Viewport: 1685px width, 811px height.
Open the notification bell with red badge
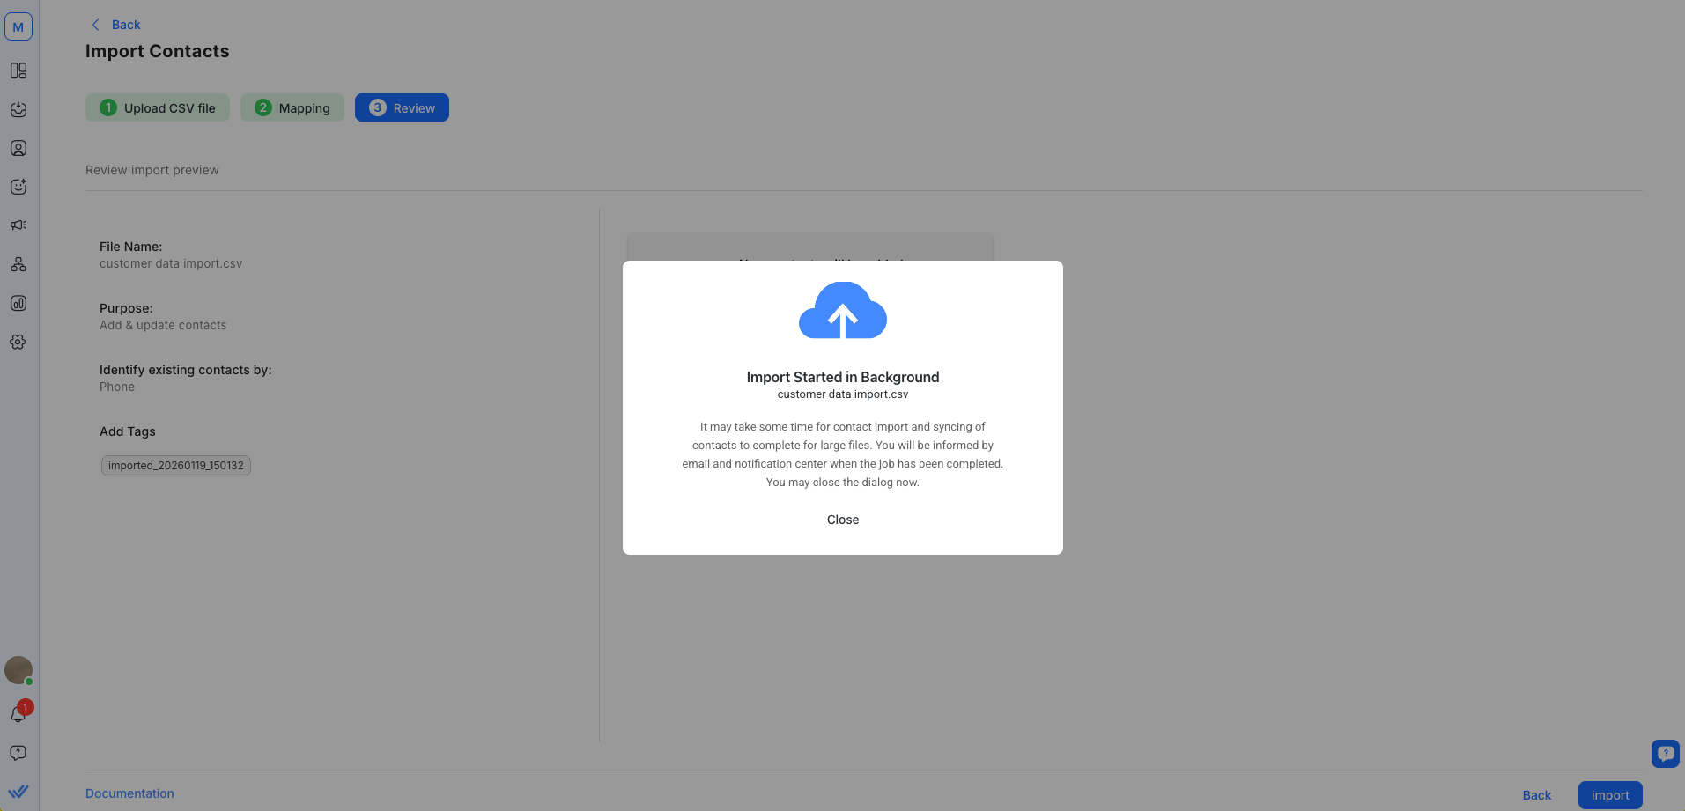(x=18, y=714)
